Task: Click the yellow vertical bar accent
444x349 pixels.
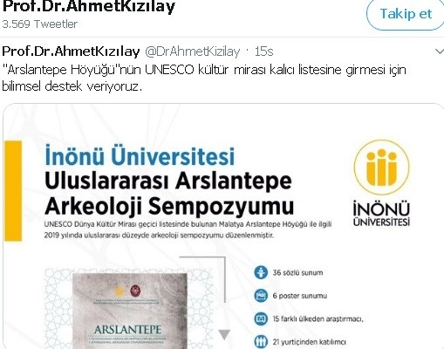Action: pyautogui.click(x=13, y=191)
